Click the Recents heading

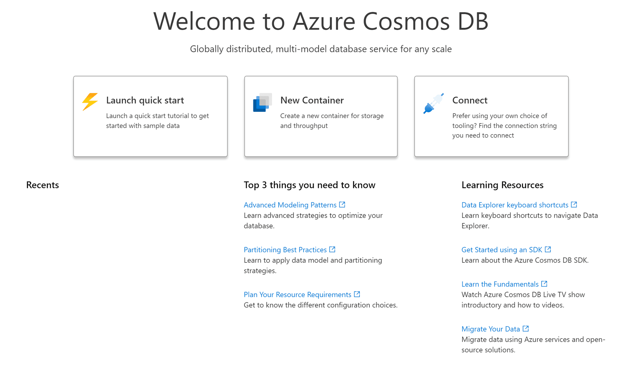click(42, 185)
